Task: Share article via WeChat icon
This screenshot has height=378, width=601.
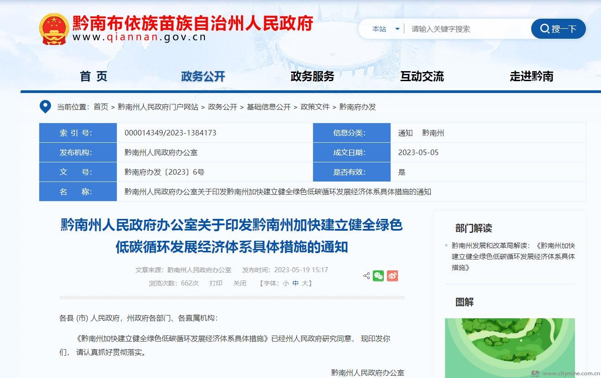Action: (x=378, y=276)
